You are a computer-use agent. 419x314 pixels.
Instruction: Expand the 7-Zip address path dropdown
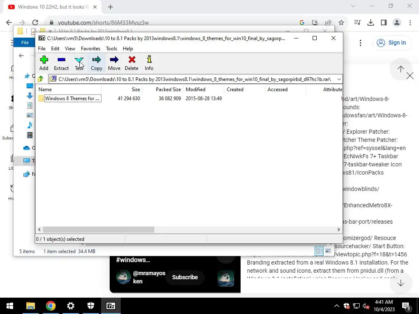point(339,79)
